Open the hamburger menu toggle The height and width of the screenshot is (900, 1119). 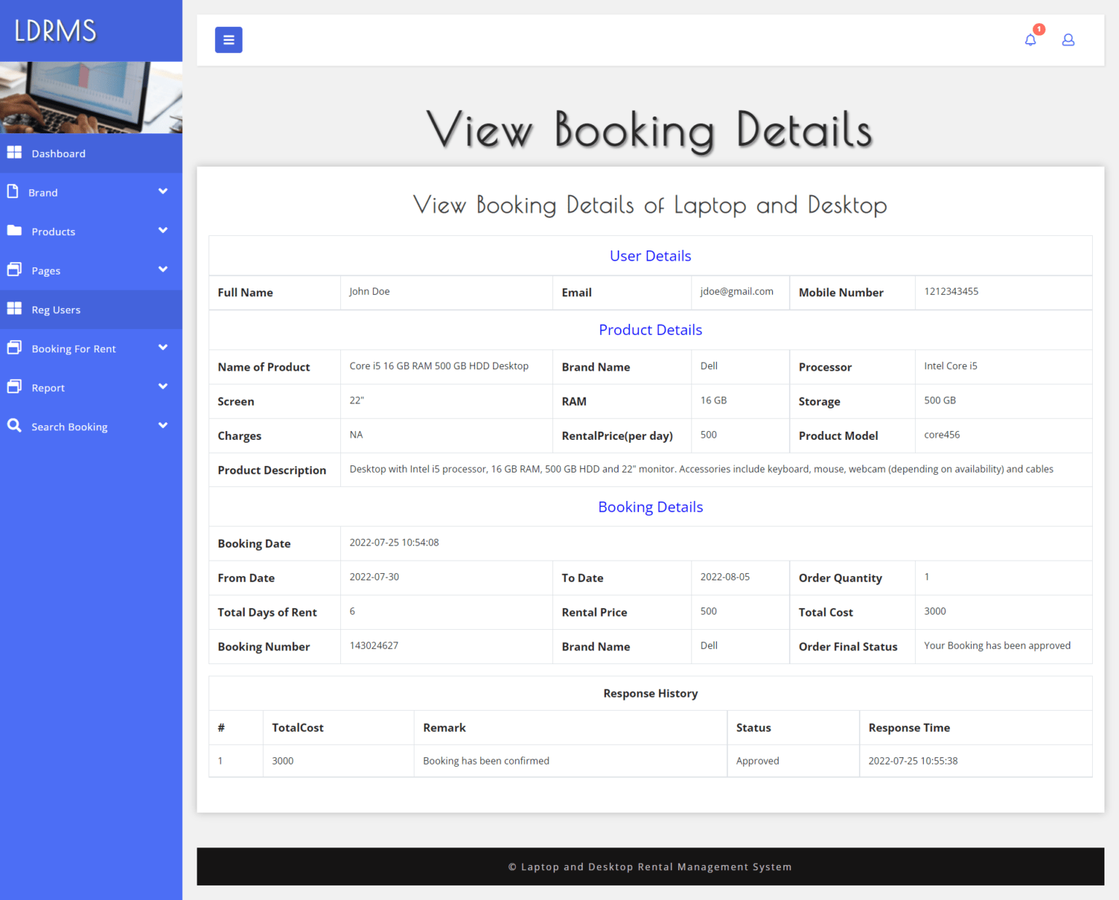click(x=228, y=39)
